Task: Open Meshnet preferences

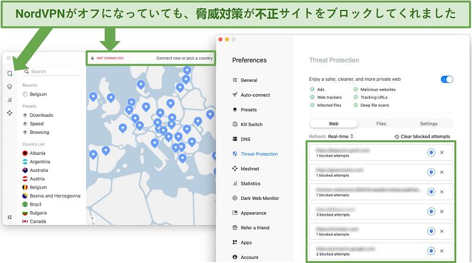Action: click(x=250, y=169)
